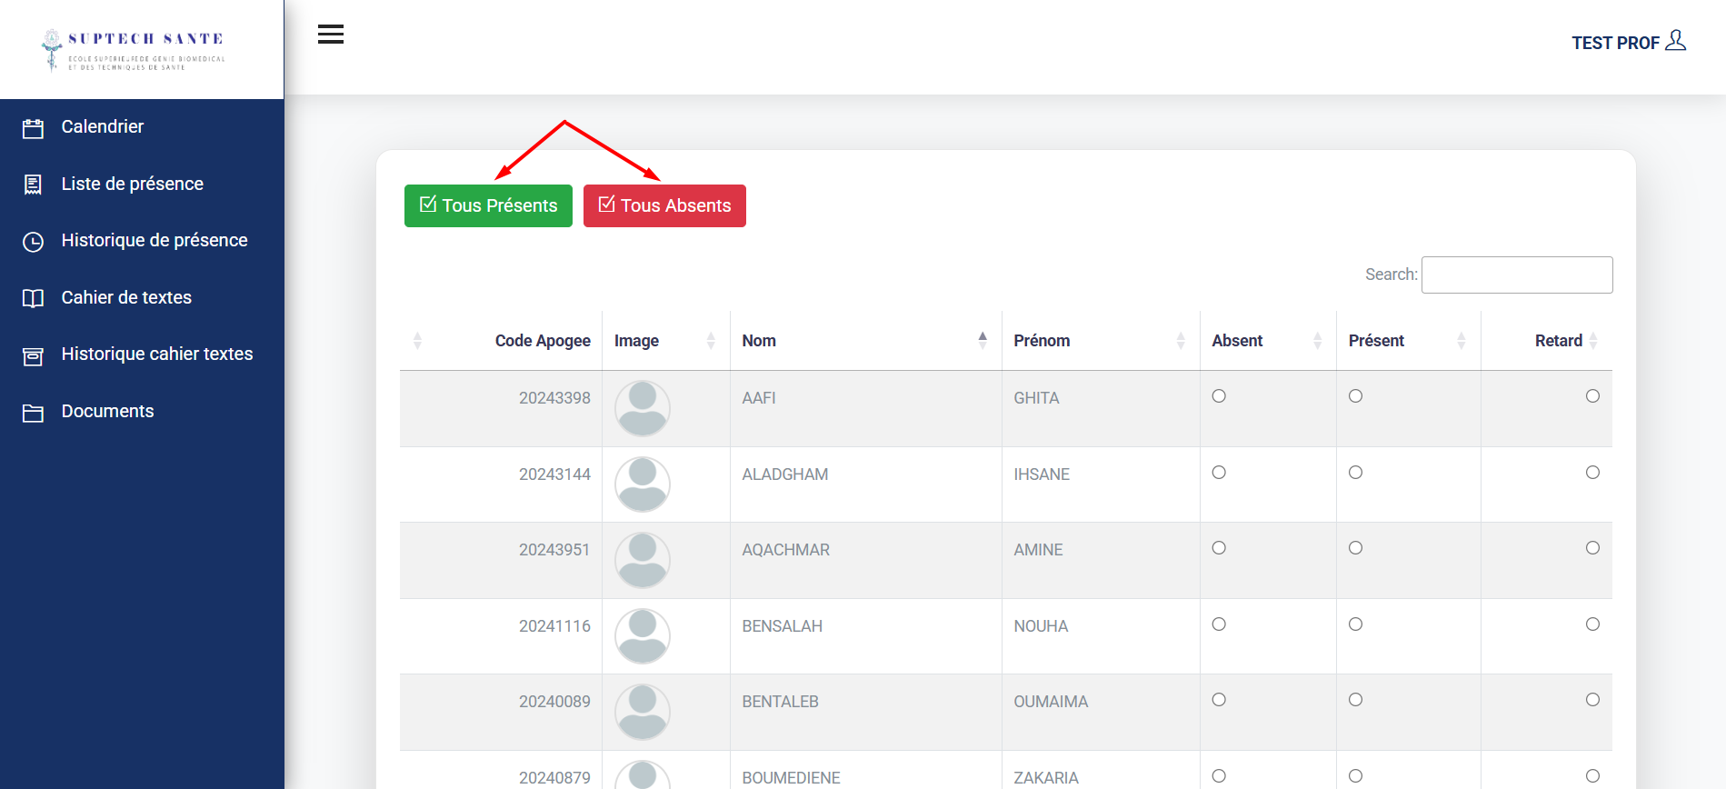Click BENSALAH NOUHA's profile picture
This screenshot has height=789, width=1726.
coord(643,635)
